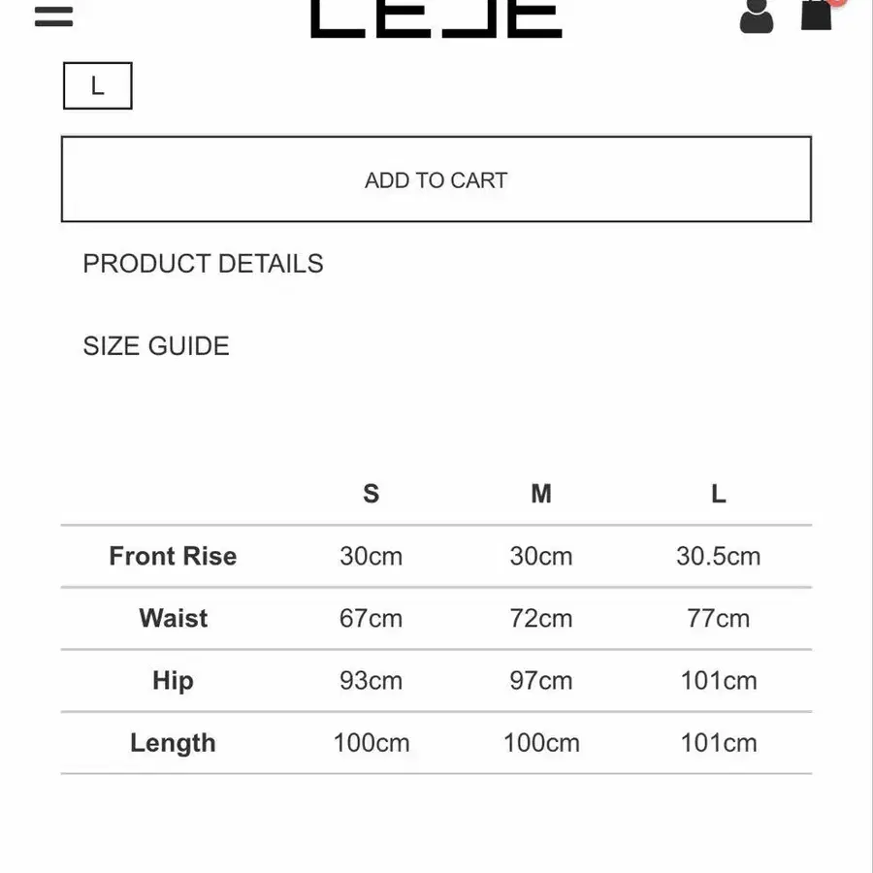The height and width of the screenshot is (873, 873).
Task: Select size L option
Action: pos(97,86)
